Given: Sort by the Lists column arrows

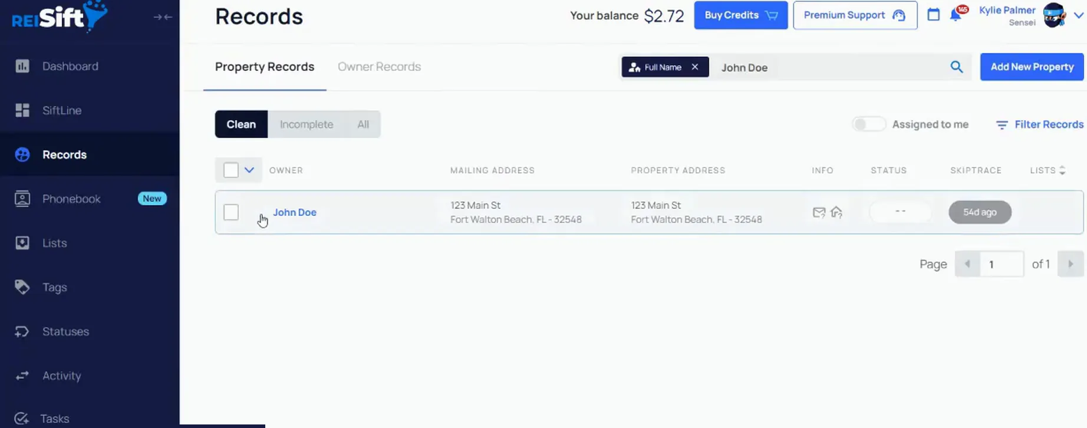Looking at the screenshot, I should [x=1062, y=170].
